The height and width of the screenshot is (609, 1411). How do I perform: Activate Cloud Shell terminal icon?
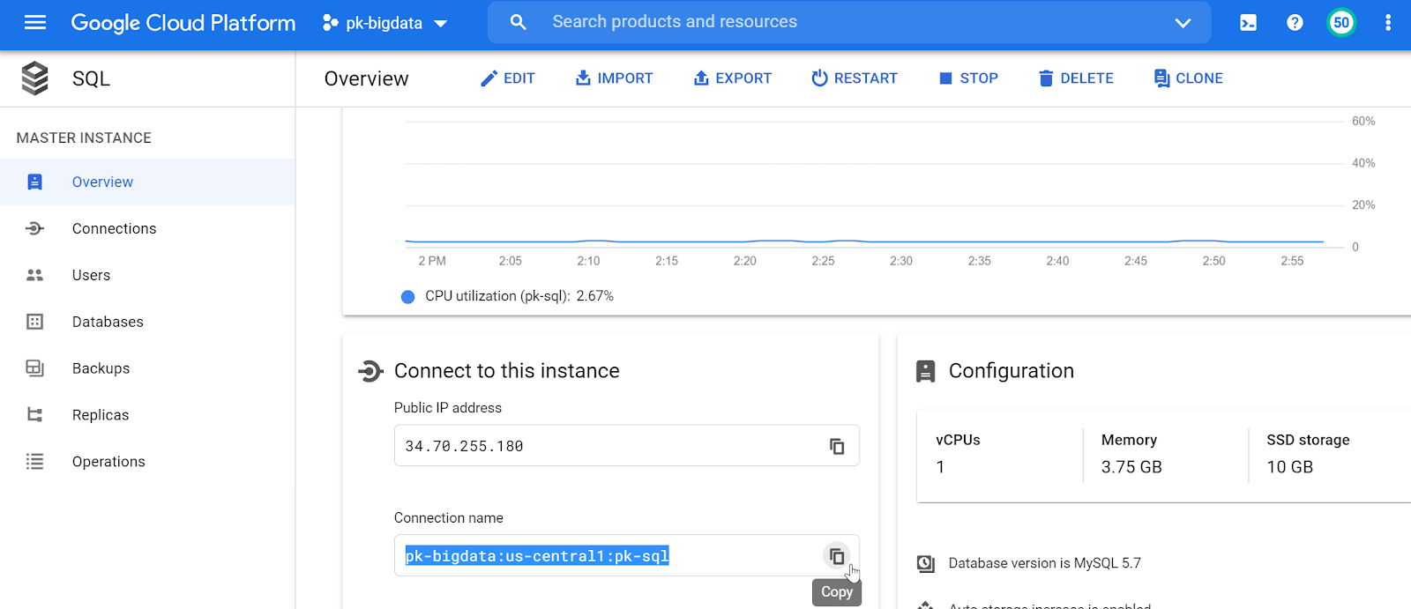(x=1249, y=23)
